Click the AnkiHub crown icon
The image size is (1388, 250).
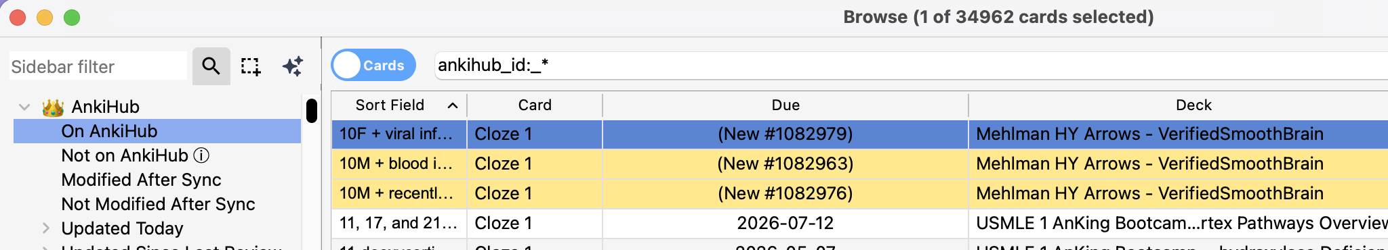53,107
